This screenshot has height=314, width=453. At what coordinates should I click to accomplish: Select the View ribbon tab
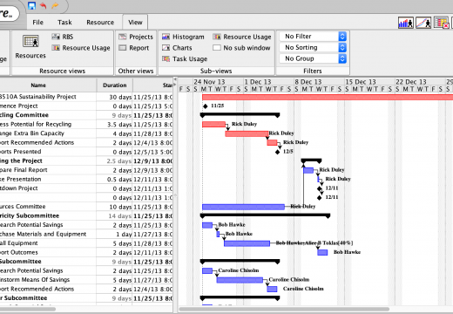click(135, 23)
